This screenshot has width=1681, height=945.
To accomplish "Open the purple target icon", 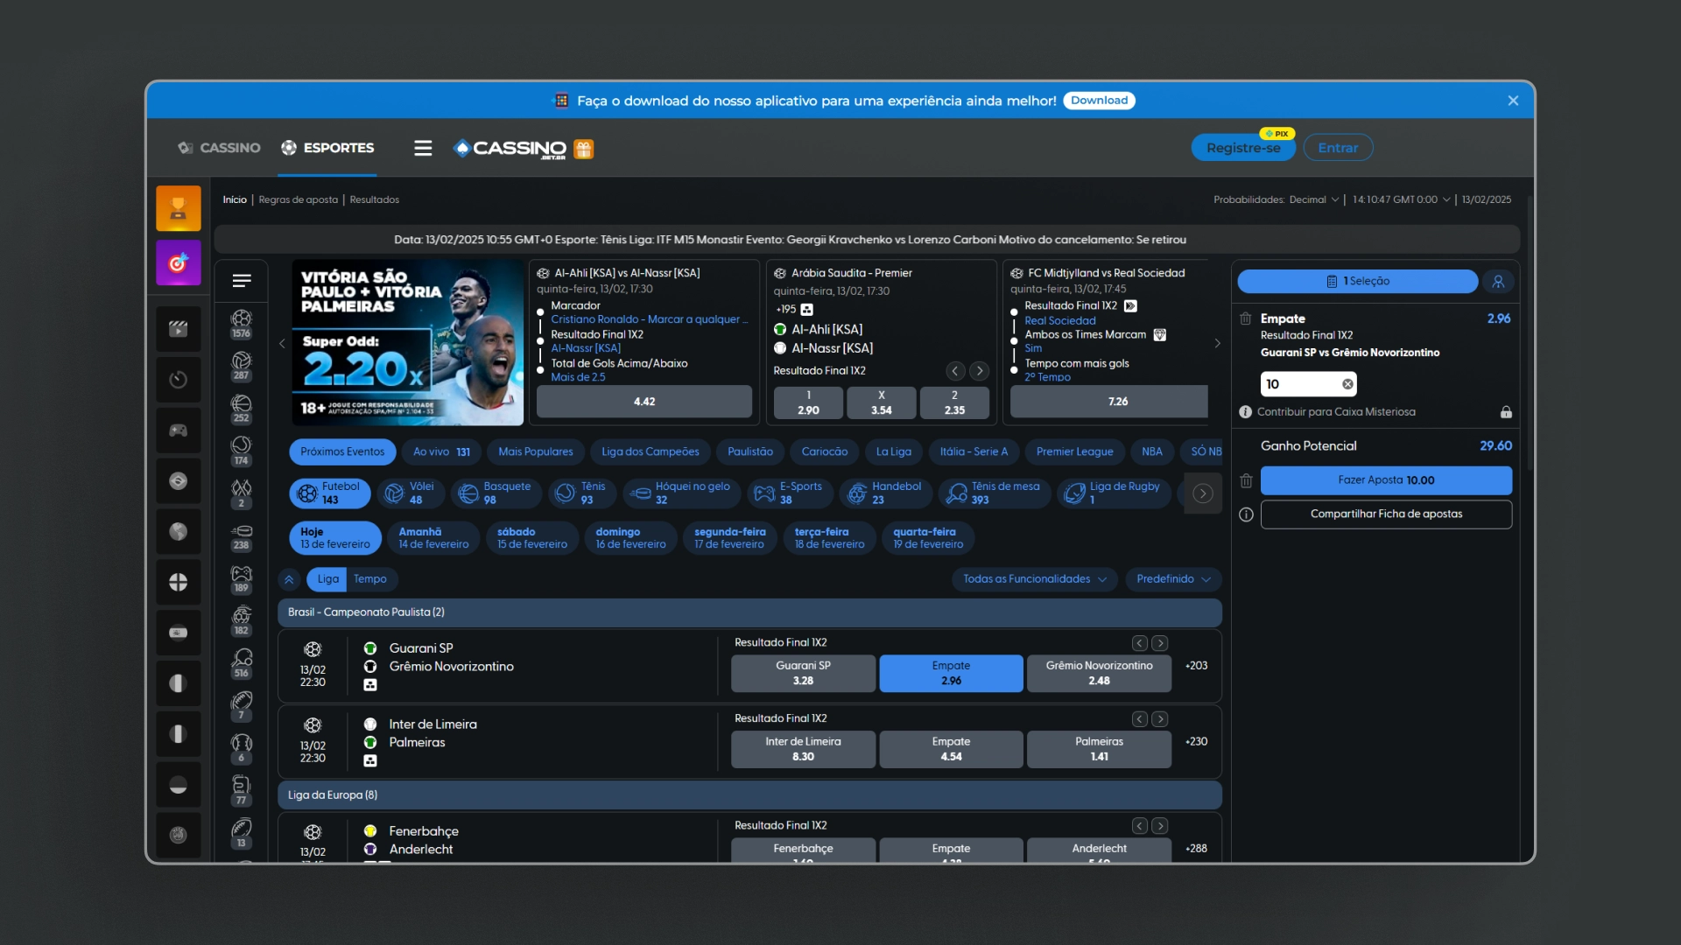I will (x=179, y=262).
